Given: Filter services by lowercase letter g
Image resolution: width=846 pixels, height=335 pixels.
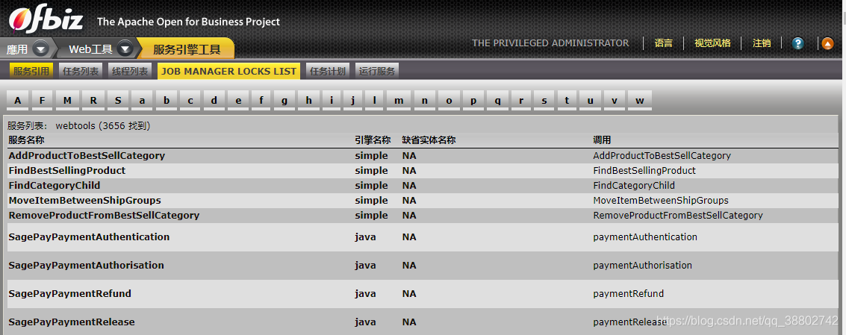Looking at the screenshot, I should (284, 100).
